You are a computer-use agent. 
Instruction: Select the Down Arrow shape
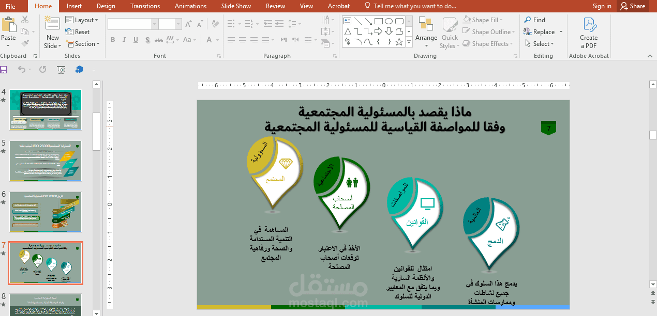(x=389, y=31)
